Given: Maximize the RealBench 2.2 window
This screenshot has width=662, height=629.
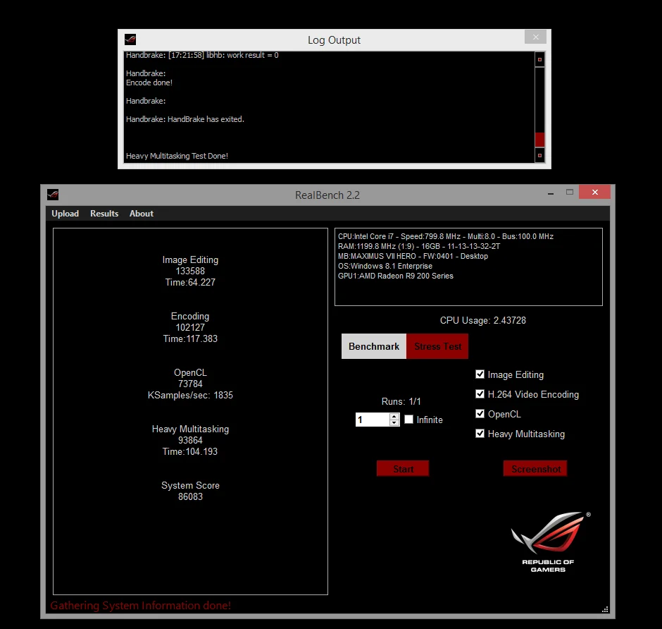Looking at the screenshot, I should tap(570, 192).
